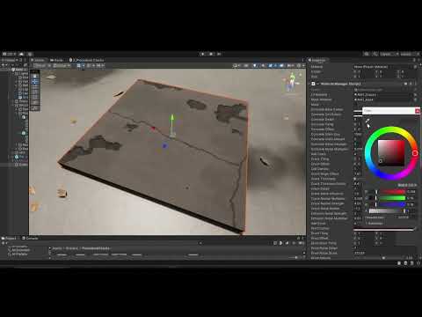Click the green Y-axis arrow of move gizmo
This screenshot has width=422, height=317.
pos(172,118)
